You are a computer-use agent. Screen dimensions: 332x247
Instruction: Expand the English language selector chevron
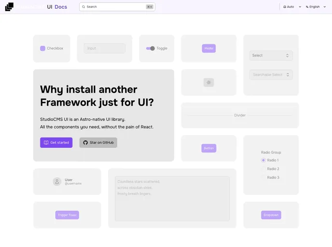click(x=325, y=7)
